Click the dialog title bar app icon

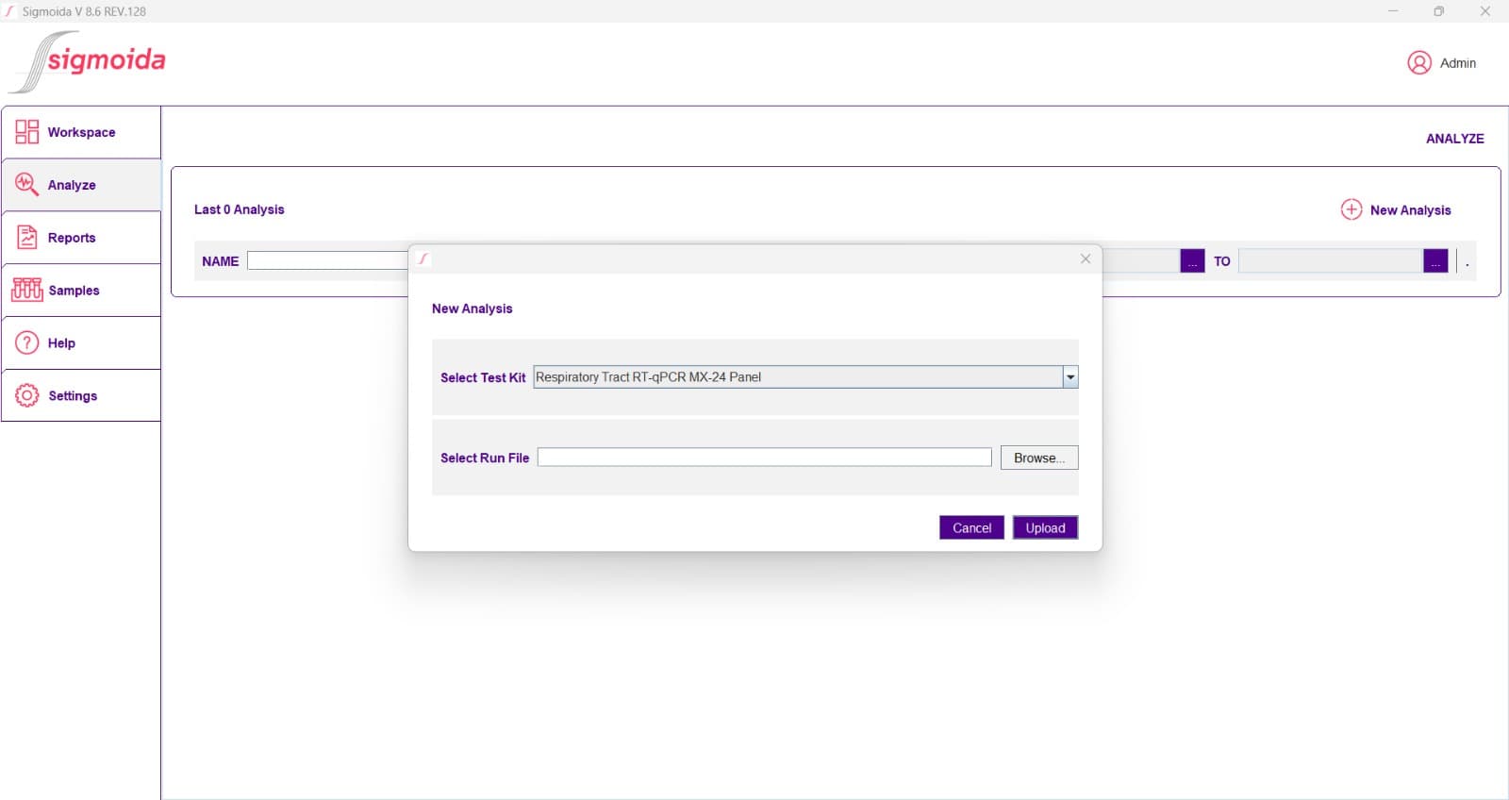pyautogui.click(x=423, y=258)
